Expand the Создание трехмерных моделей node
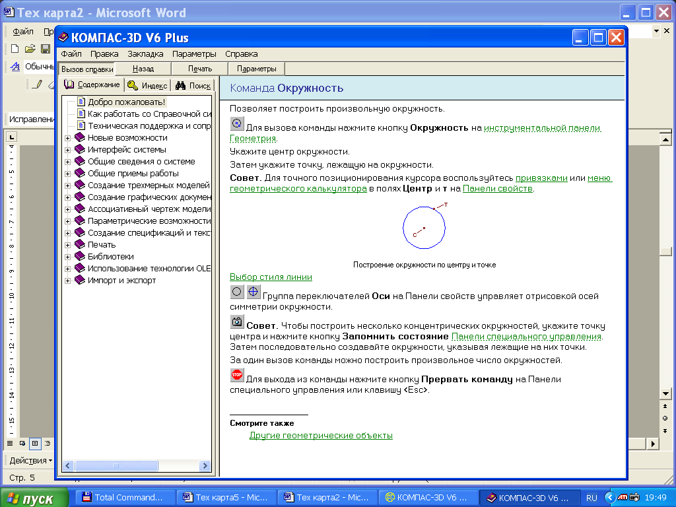 68,186
